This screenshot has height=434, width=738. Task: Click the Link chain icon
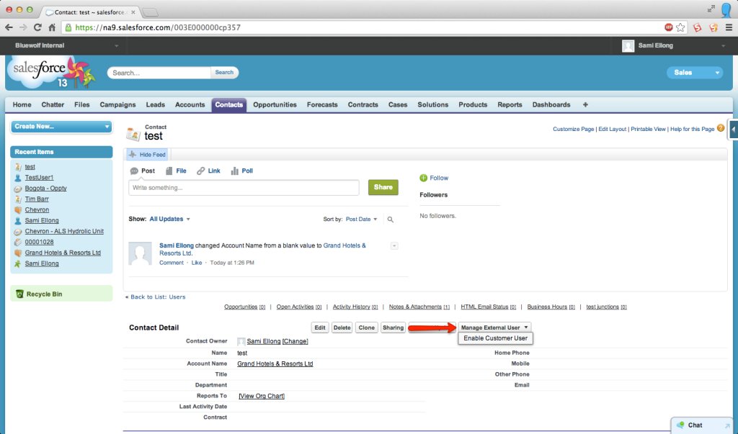201,171
